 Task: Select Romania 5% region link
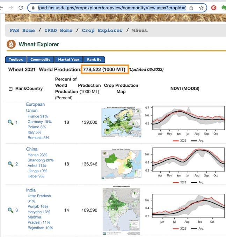tap(38, 138)
